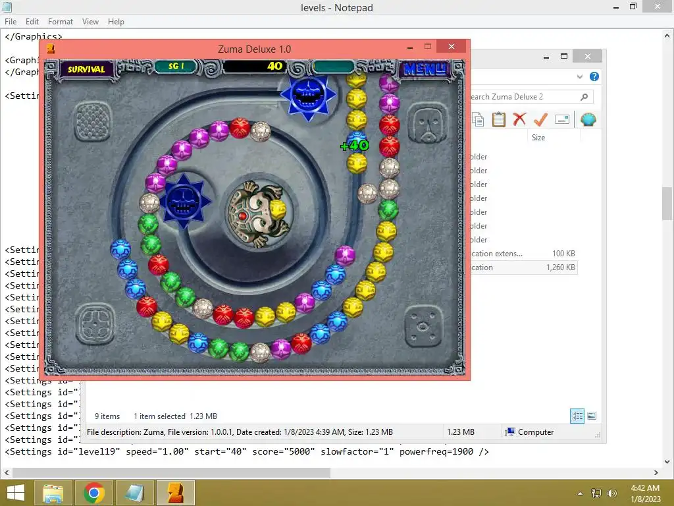This screenshot has width=674, height=506.
Task: Click the Notepad scroll down arrow
Action: pos(667,462)
